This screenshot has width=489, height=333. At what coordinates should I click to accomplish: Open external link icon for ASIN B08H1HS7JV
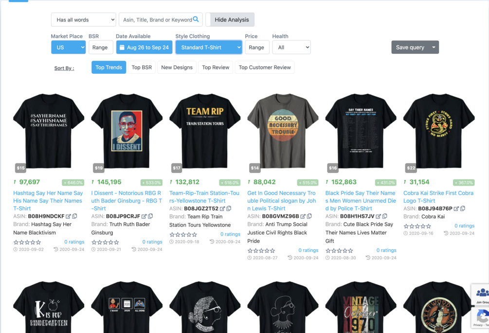click(378, 216)
